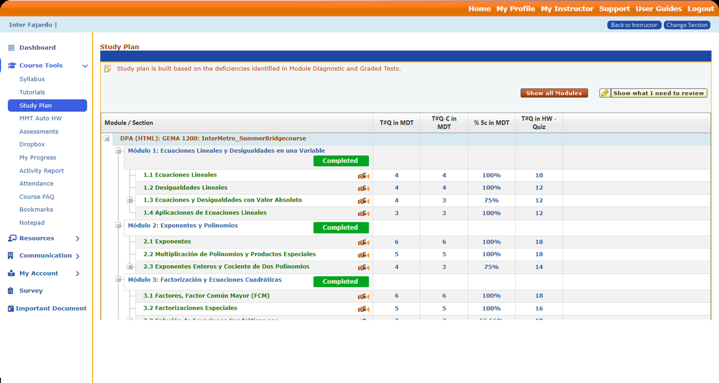Expand the Resources menu chevron
The image size is (719, 383).
(x=78, y=239)
